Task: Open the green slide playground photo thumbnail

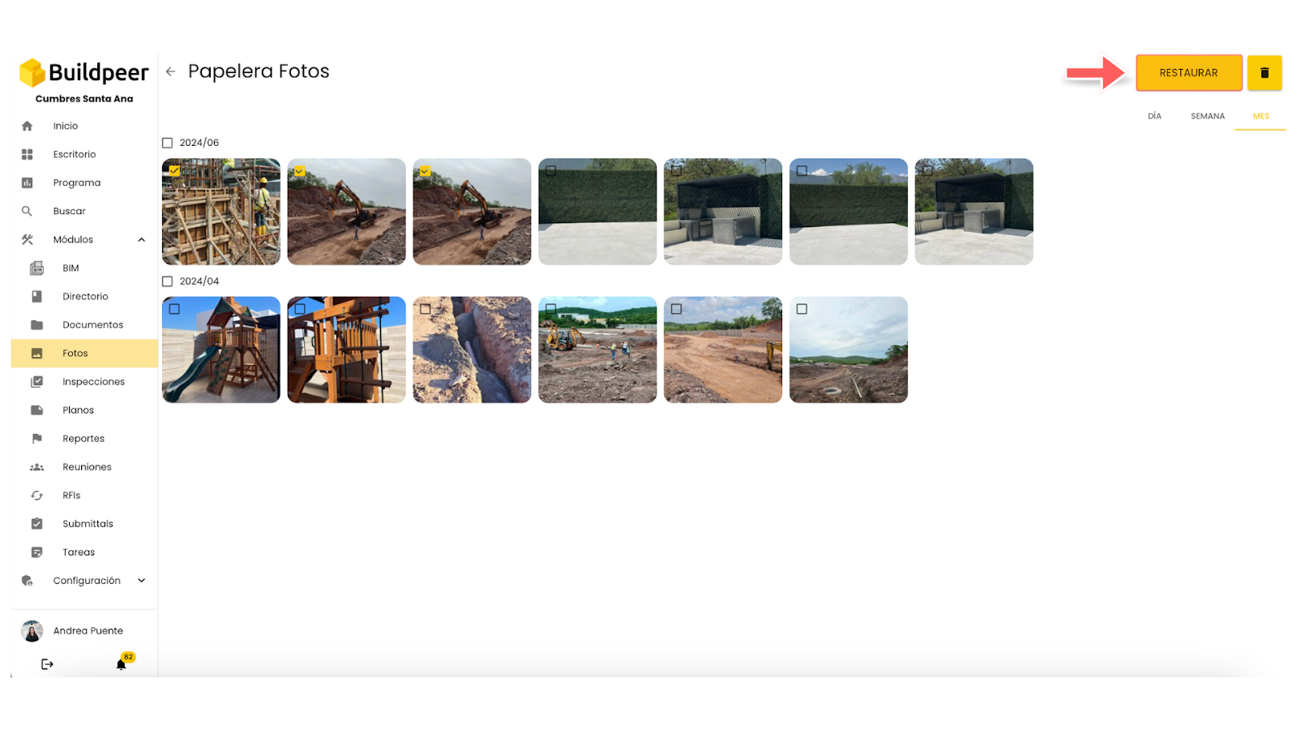Action: tap(221, 350)
